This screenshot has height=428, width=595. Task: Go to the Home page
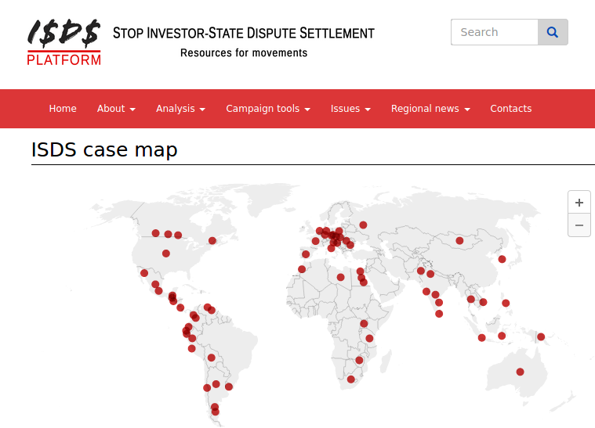(63, 109)
